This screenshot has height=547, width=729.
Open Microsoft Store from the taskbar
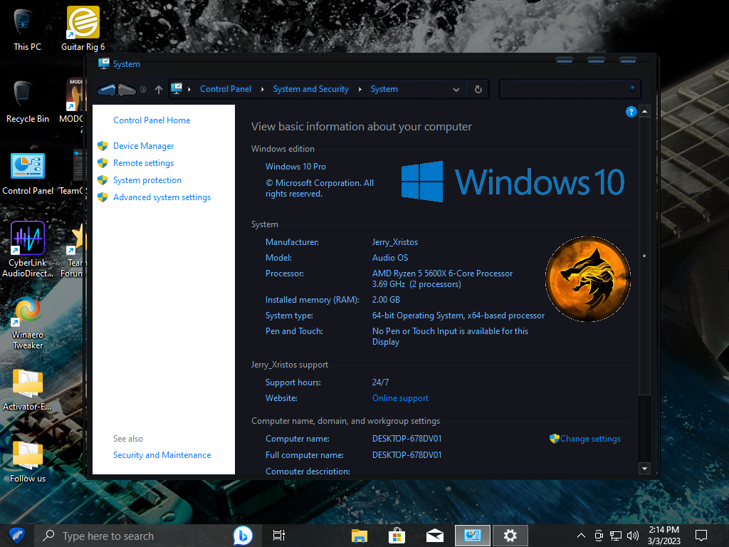pyautogui.click(x=397, y=536)
